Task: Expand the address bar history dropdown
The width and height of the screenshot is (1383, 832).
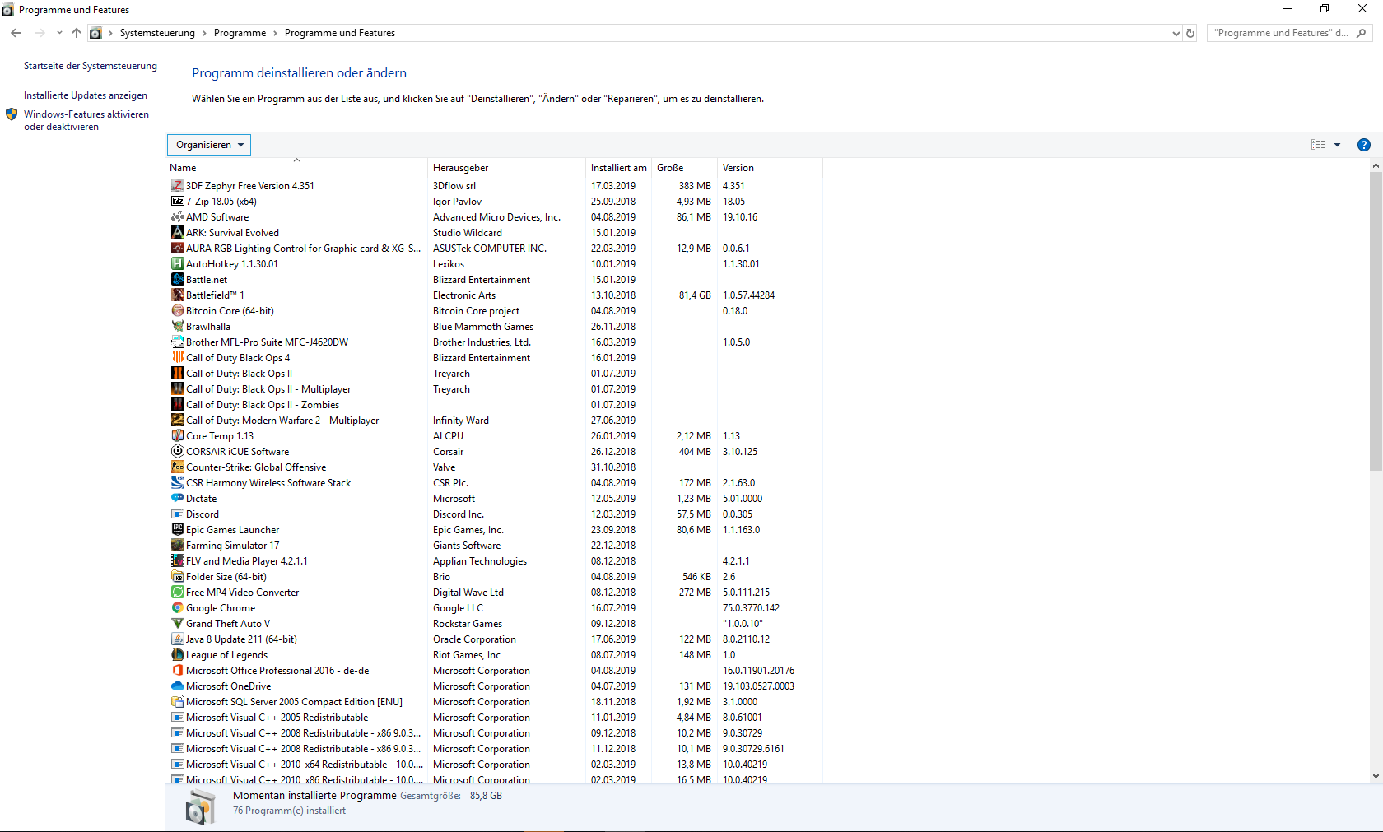Action: pos(1176,34)
